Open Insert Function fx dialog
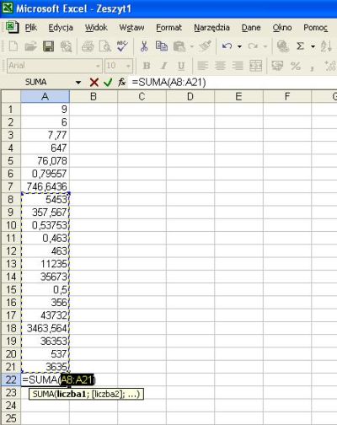The width and height of the screenshot is (337, 425). coord(122,83)
